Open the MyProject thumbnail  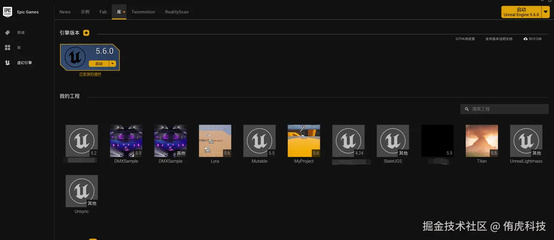click(304, 141)
